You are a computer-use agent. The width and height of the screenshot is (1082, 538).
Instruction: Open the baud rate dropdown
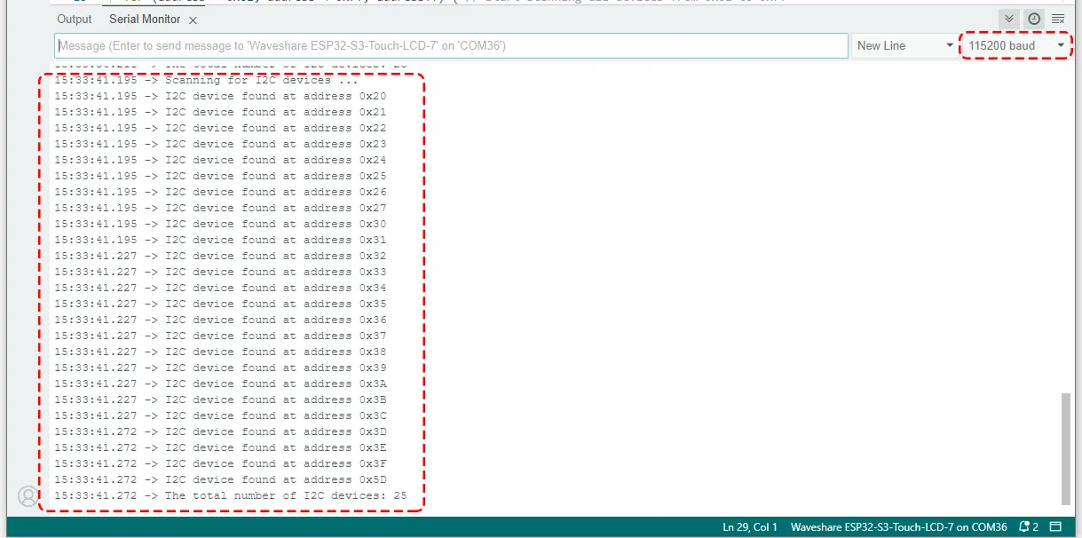pos(1015,45)
